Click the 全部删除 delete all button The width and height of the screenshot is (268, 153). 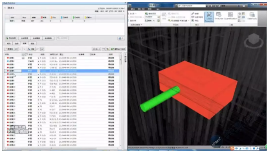click(48, 38)
